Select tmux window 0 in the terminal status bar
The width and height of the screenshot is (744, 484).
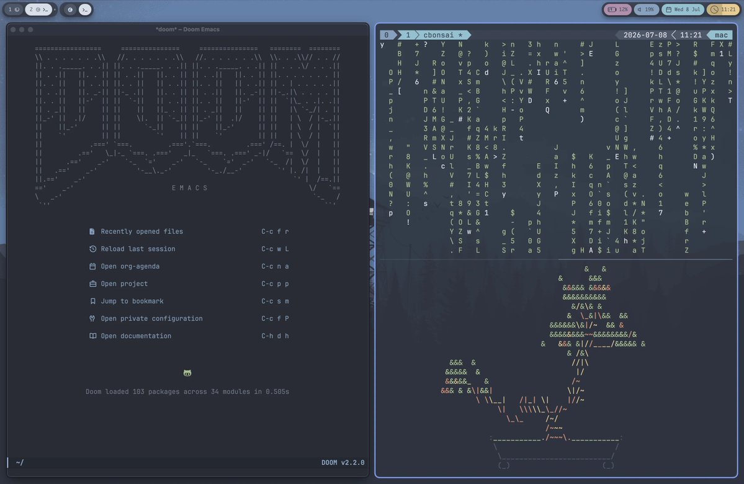(387, 35)
